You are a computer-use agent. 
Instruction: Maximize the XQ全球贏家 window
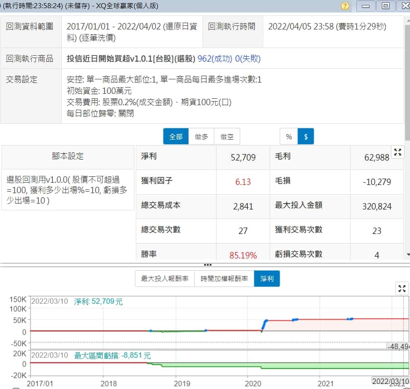click(x=385, y=6)
